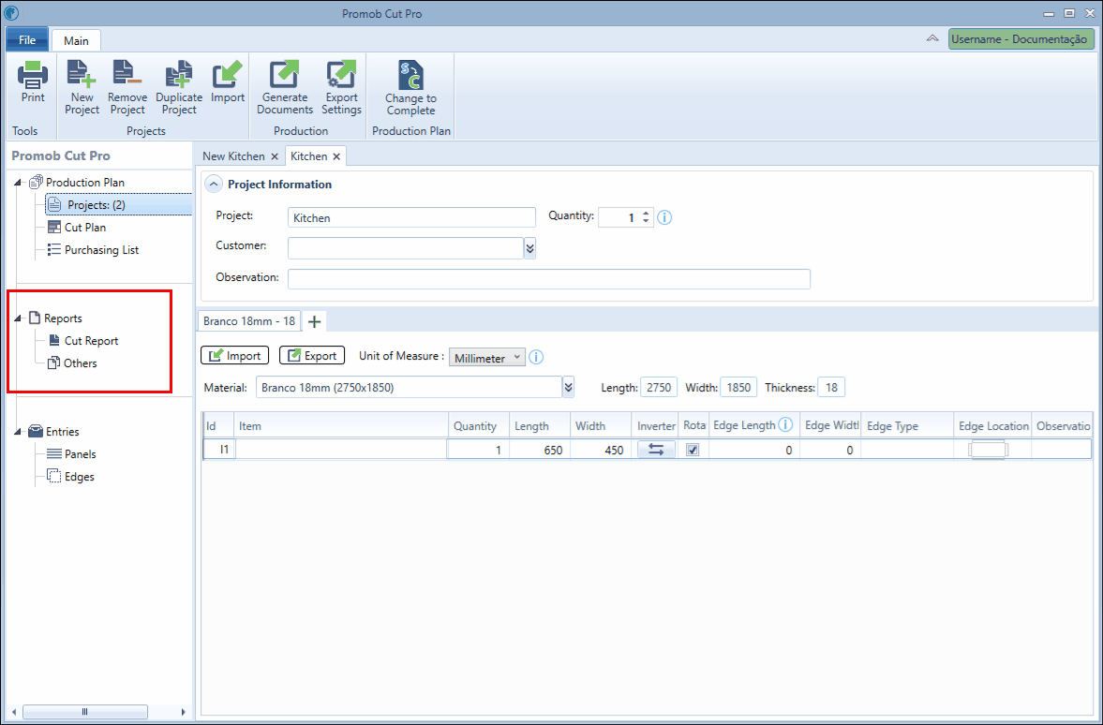Viewport: 1103px width, 725px height.
Task: Open Export Settings
Action: click(x=341, y=87)
